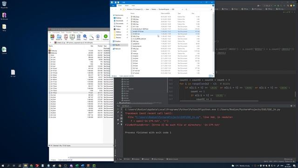Click the Explorer up-folder arrow
The width and height of the screenshot is (298, 168).
click(121, 9)
